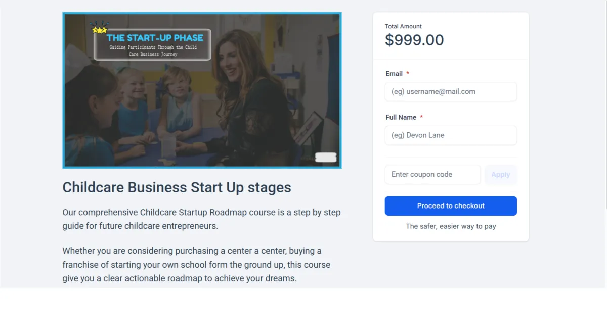
Task: Apply the coupon code
Action: (501, 175)
